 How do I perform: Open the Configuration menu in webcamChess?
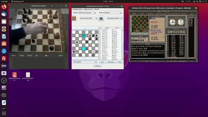click(x=77, y=9)
